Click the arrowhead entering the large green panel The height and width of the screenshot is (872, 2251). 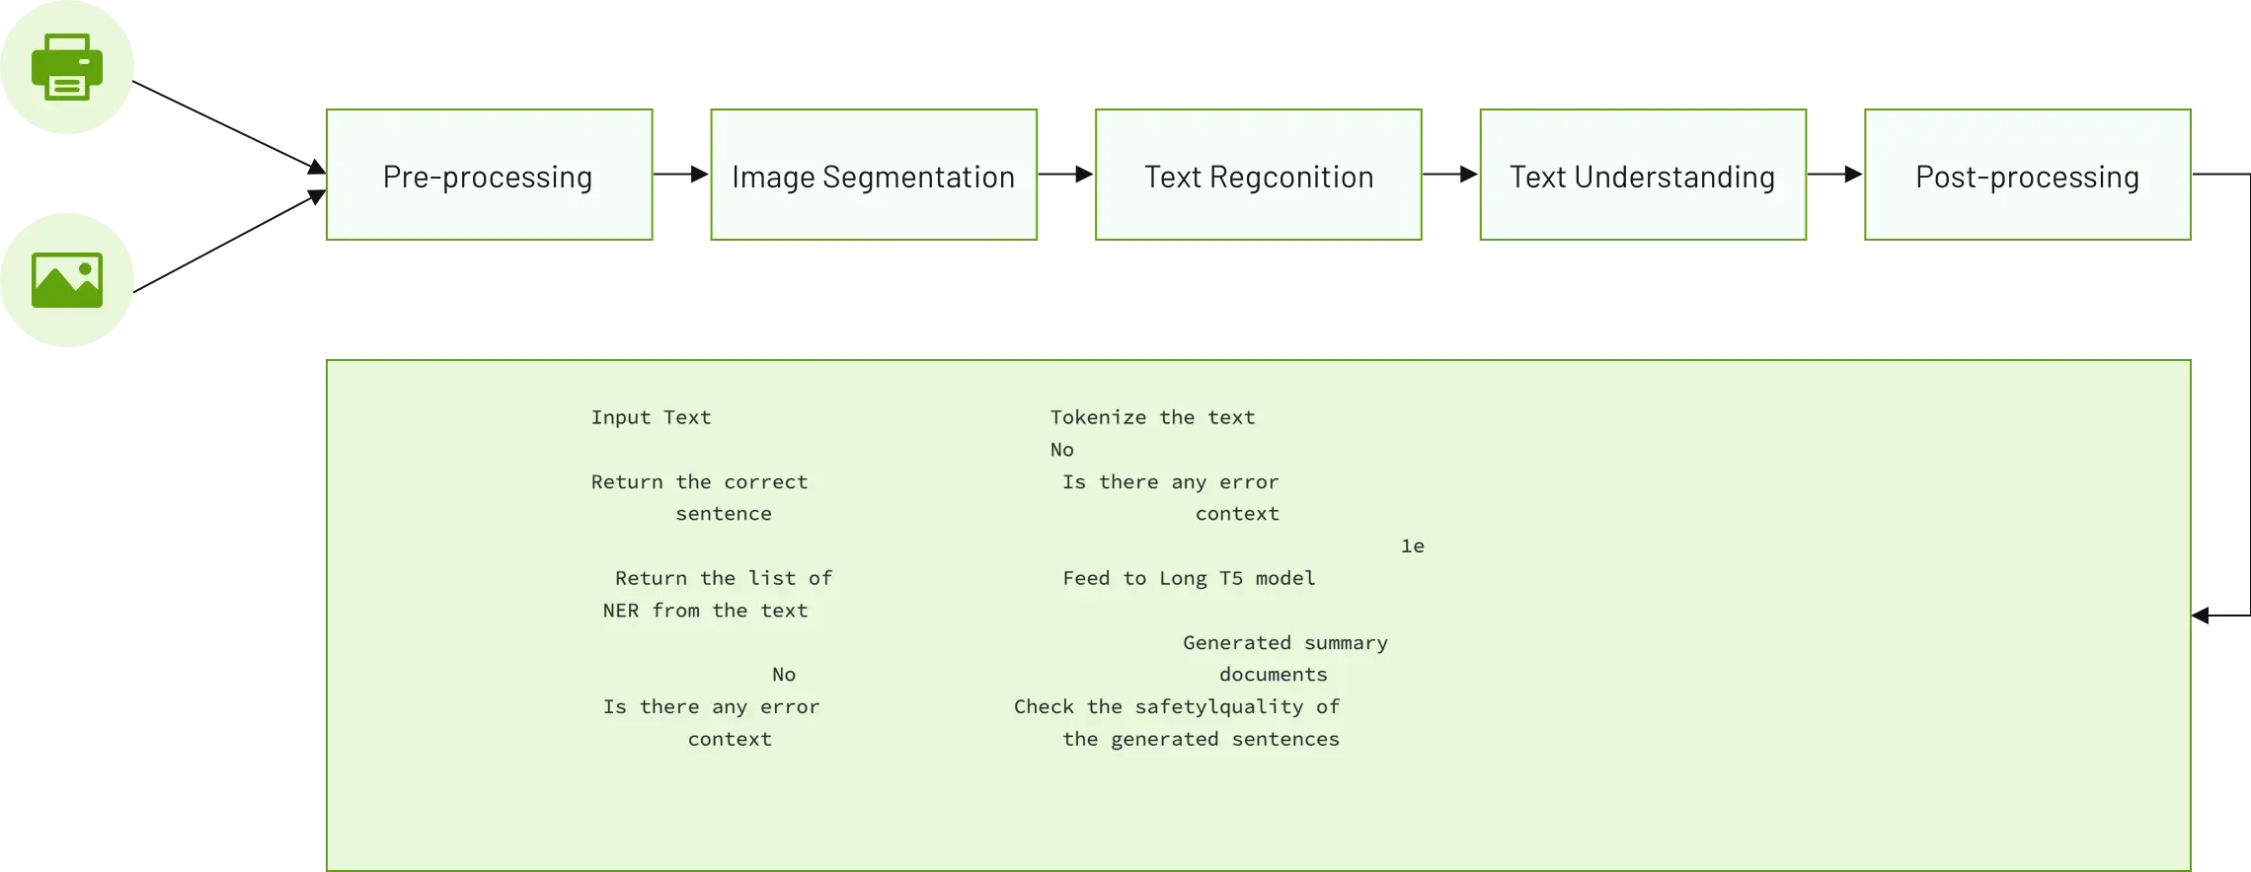click(2201, 616)
